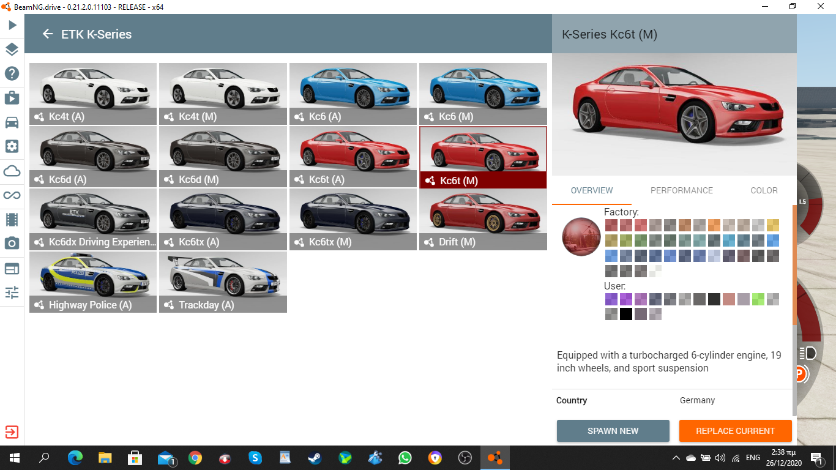
Task: Open the cloud environment icon
Action: pos(12,171)
